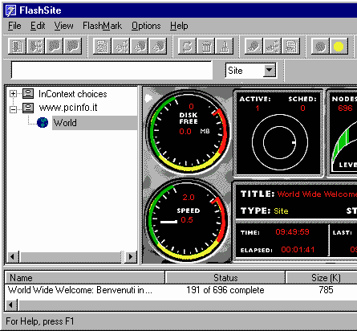The image size is (357, 331).
Task: Click the tree panel horizontal scrollbar track
Action: [x=71, y=257]
